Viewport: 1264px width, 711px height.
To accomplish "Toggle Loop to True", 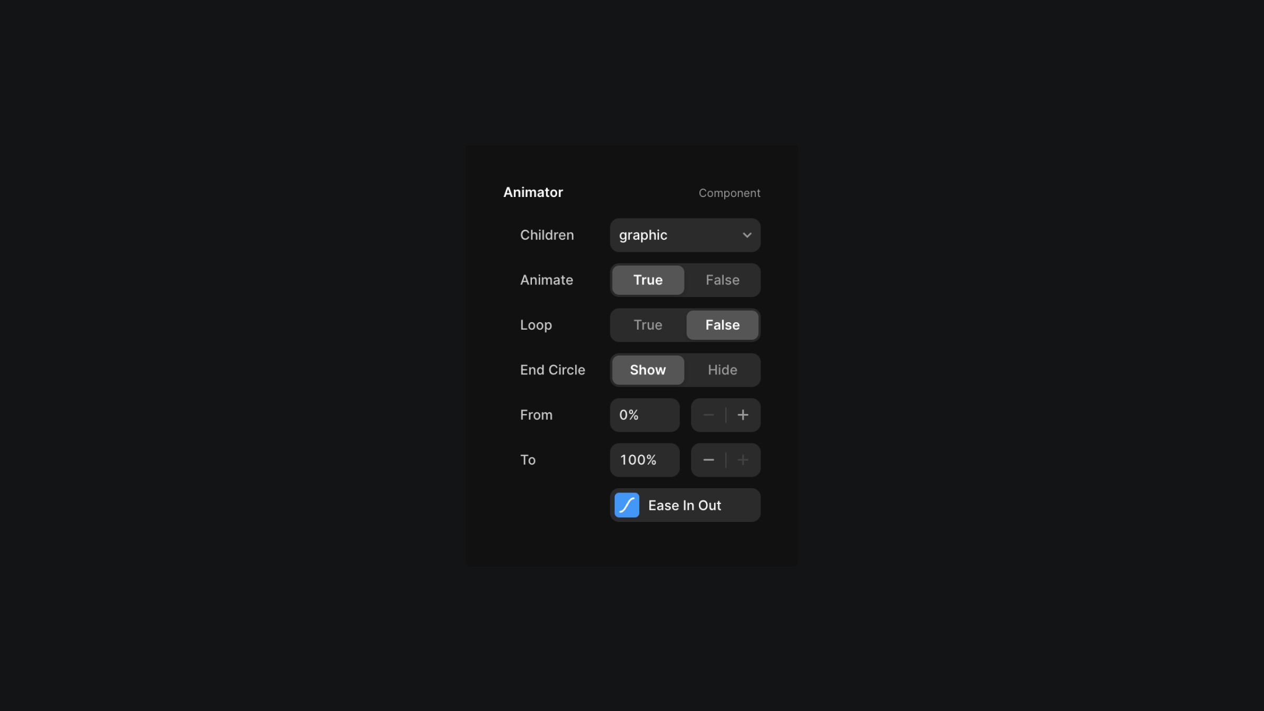I will [648, 324].
